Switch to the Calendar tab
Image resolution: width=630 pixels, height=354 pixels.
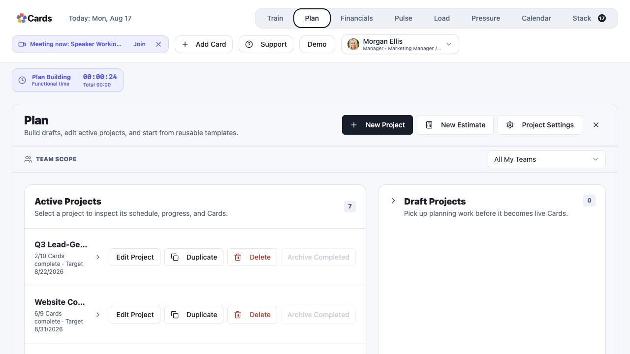[x=536, y=18]
